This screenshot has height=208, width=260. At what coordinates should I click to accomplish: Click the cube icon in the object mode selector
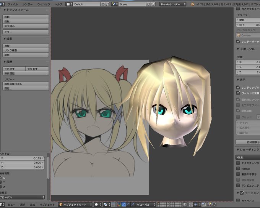click(x=61, y=205)
